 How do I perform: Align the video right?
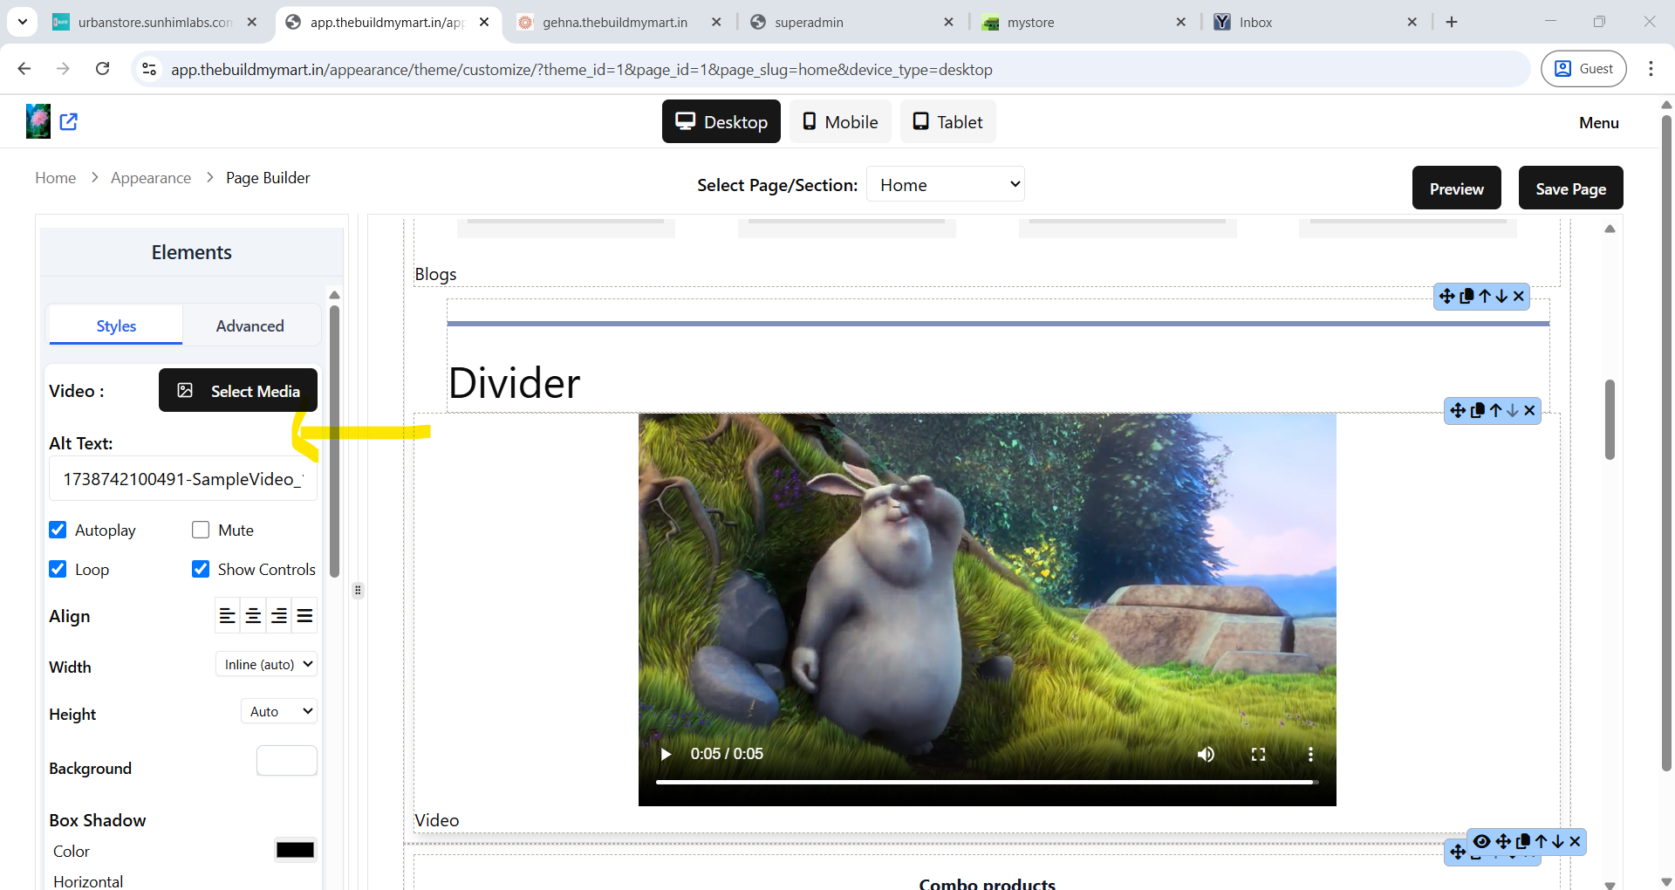click(x=279, y=616)
